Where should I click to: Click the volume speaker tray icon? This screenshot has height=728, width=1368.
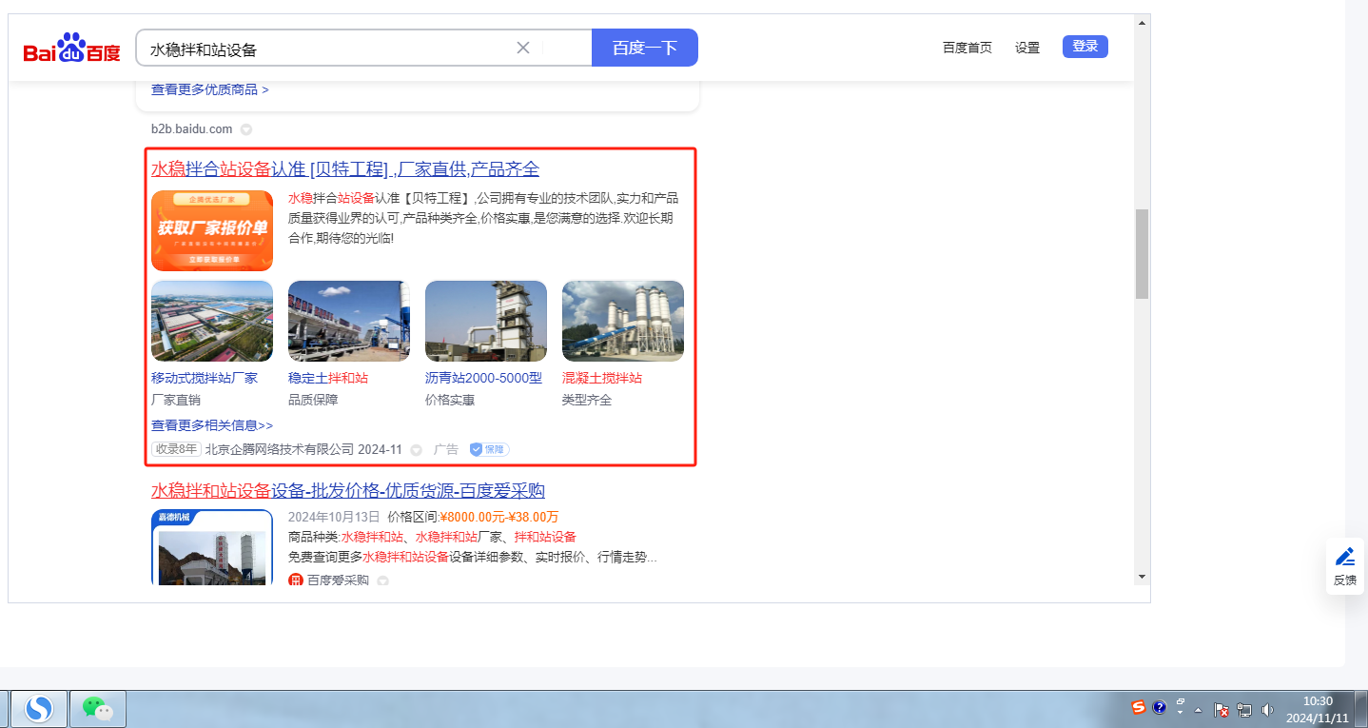[1267, 709]
